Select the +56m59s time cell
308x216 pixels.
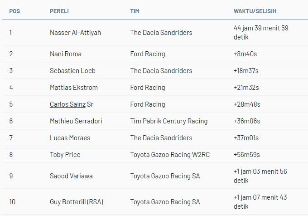point(247,155)
